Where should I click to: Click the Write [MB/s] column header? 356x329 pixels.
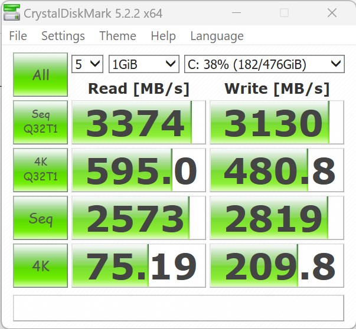277,88
